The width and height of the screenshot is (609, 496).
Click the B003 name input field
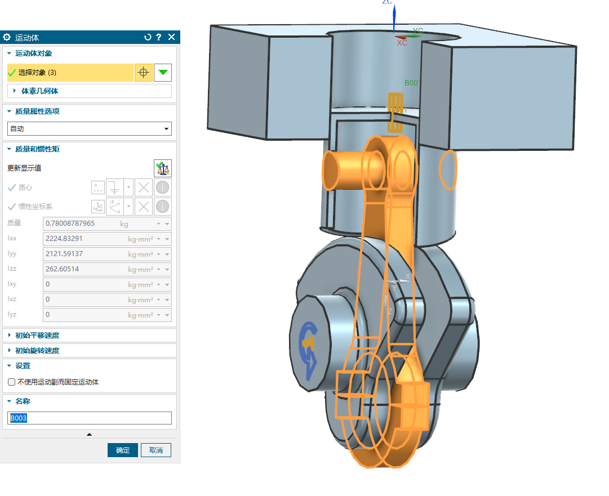pos(89,418)
